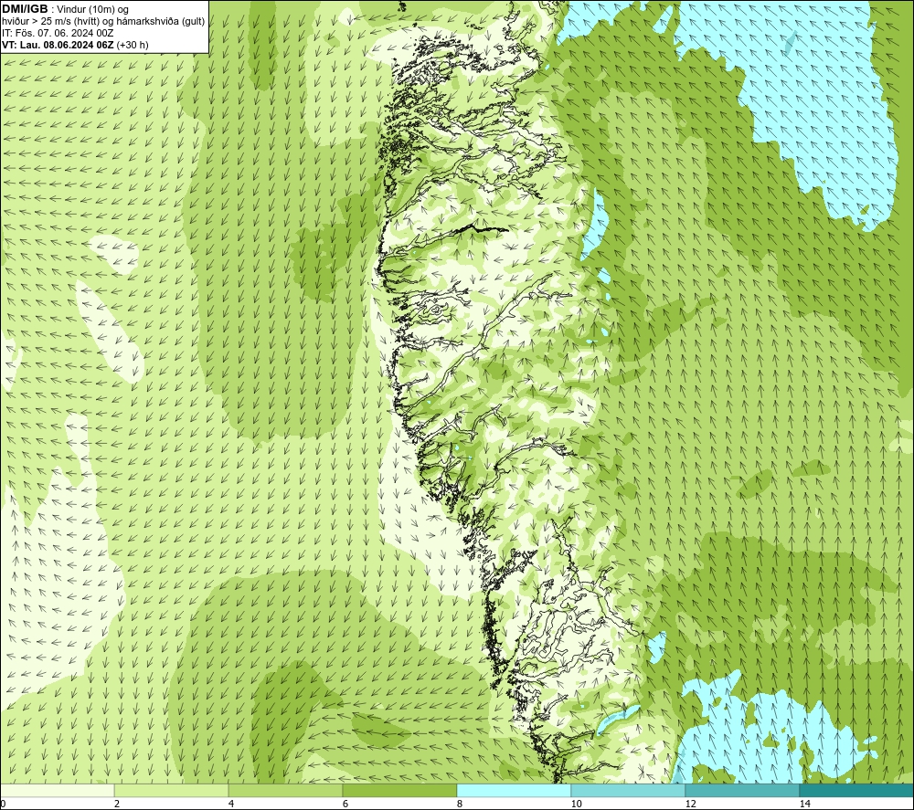Select the 6–8 m/s legend color band
This screenshot has width=914, height=810.
pyautogui.click(x=400, y=790)
